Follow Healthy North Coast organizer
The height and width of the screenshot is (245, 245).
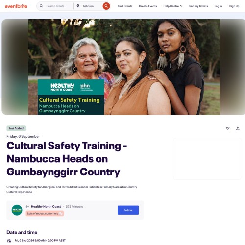[128, 210]
